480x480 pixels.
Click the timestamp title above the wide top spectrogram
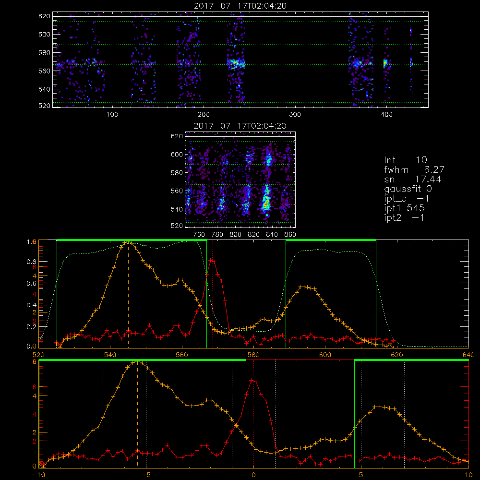click(x=240, y=6)
